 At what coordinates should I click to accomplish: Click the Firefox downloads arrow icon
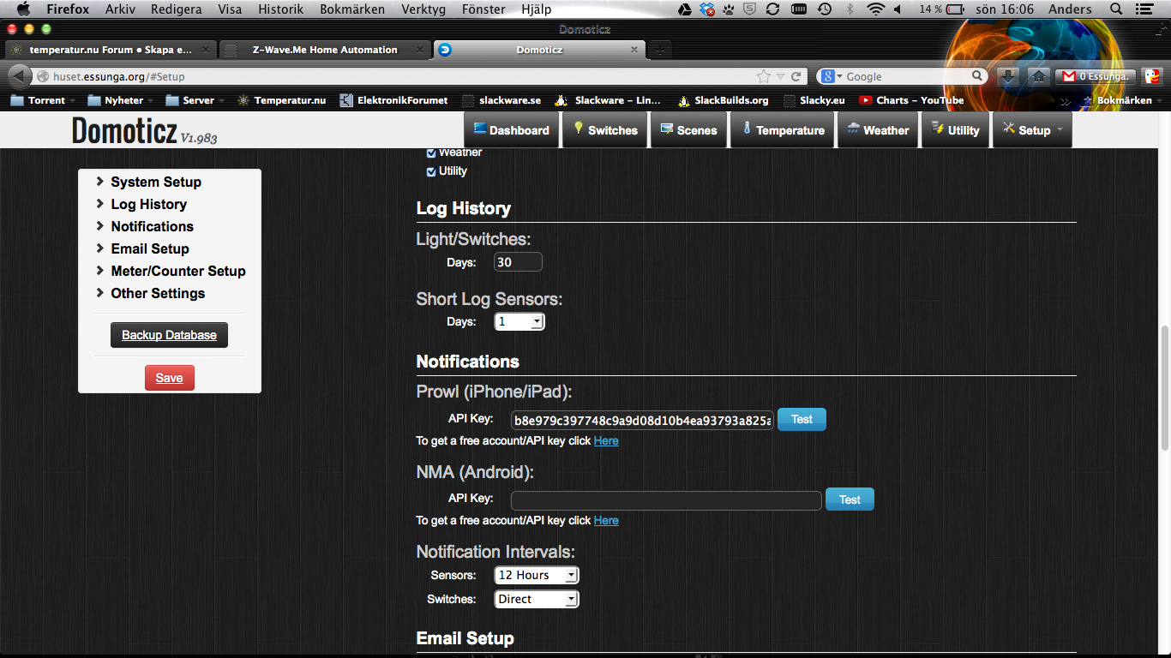pyautogui.click(x=1008, y=76)
